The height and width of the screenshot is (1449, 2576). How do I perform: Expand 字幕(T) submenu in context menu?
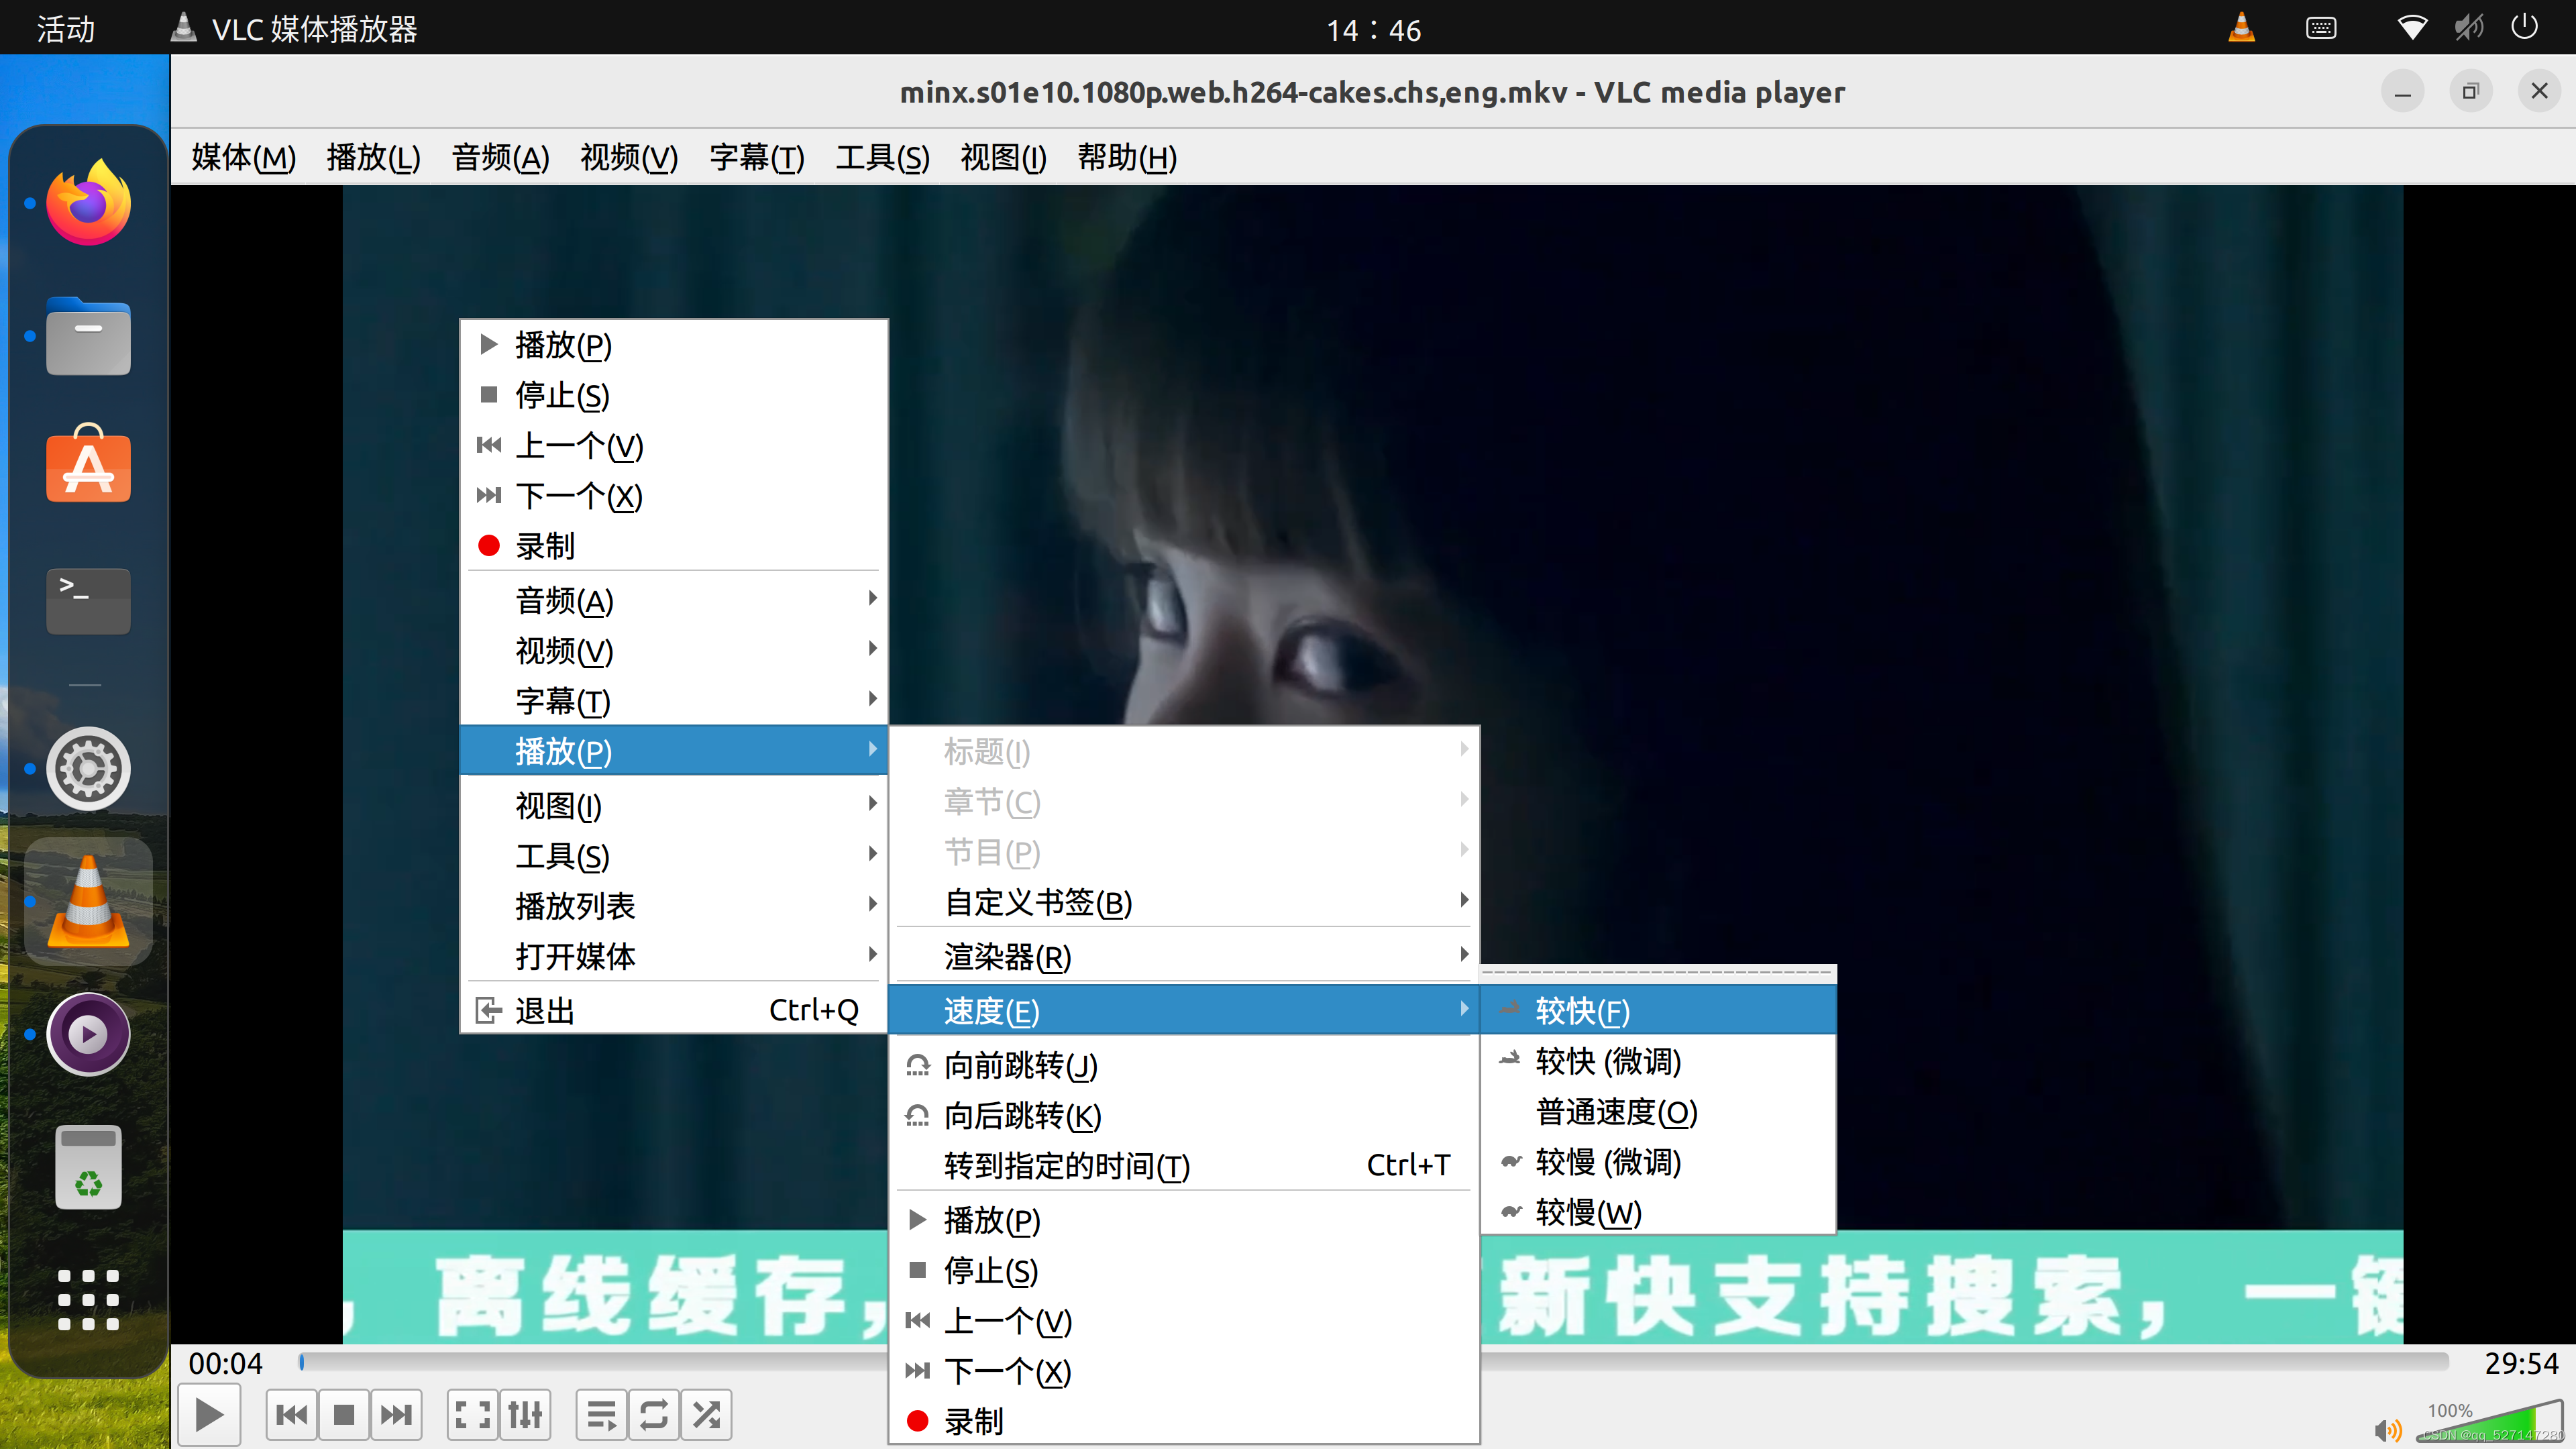tap(674, 700)
